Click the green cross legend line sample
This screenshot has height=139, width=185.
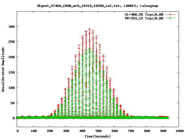pyautogui.click(x=170, y=18)
